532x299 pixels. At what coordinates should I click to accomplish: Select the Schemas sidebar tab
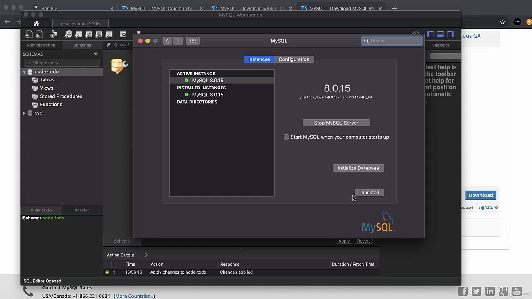coord(82,45)
